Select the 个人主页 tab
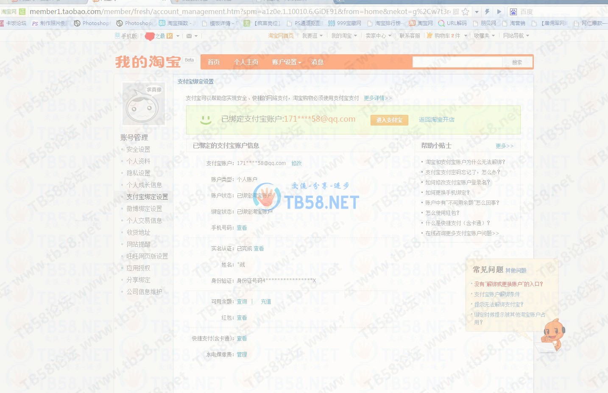608x393 pixels. (x=246, y=62)
